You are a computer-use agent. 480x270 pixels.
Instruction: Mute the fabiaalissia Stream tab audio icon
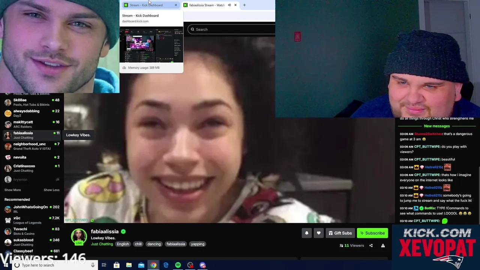[229, 5]
